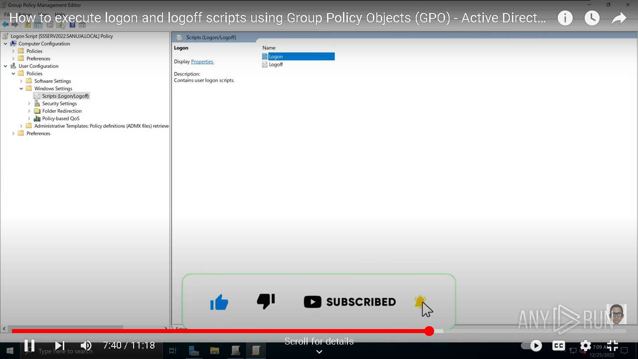638x359 pixels.
Task: Click the thumbs-down dislike icon
Action: [266, 301]
